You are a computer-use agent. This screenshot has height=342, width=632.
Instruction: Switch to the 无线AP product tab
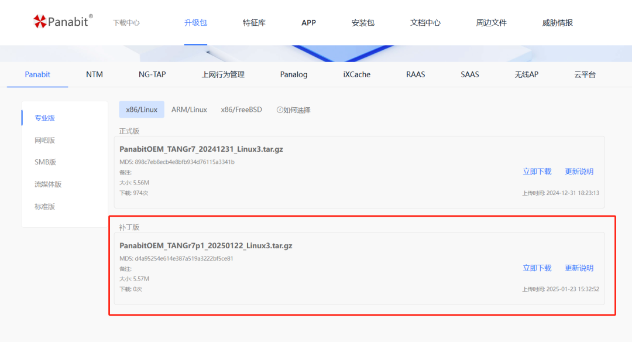click(x=527, y=74)
